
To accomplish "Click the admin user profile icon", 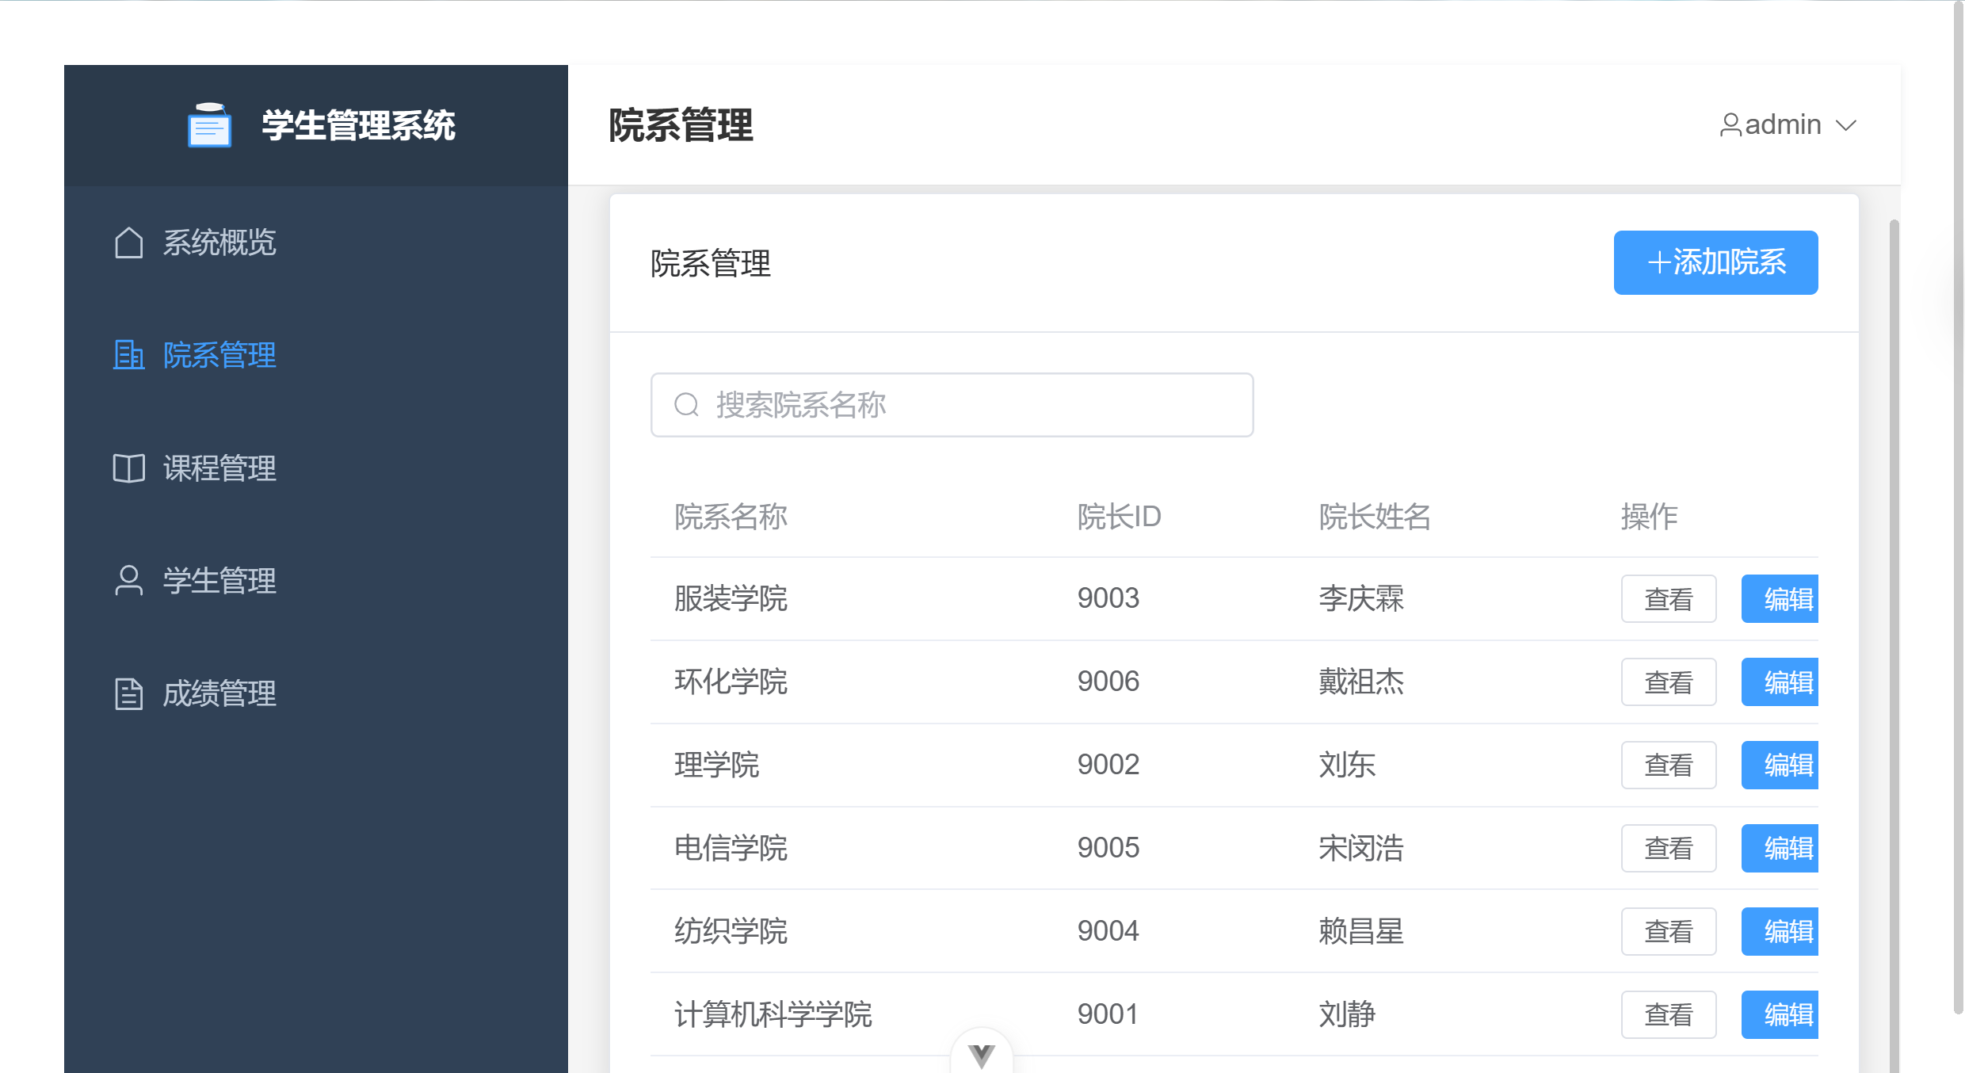I will (1730, 124).
